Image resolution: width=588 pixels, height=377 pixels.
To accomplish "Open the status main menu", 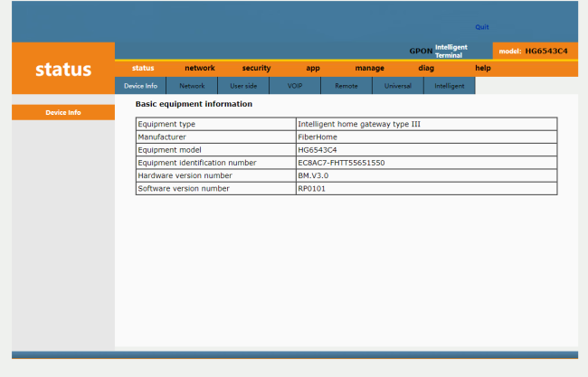I will coord(143,68).
